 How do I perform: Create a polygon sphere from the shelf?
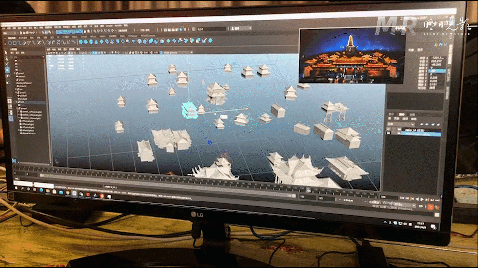click(x=81, y=41)
